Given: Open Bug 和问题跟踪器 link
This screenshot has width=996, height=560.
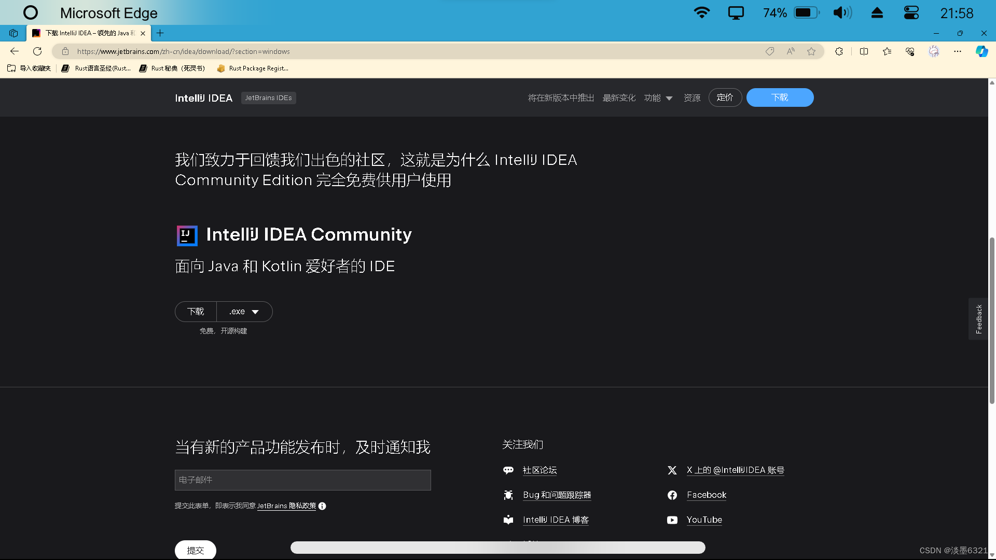Looking at the screenshot, I should [557, 495].
